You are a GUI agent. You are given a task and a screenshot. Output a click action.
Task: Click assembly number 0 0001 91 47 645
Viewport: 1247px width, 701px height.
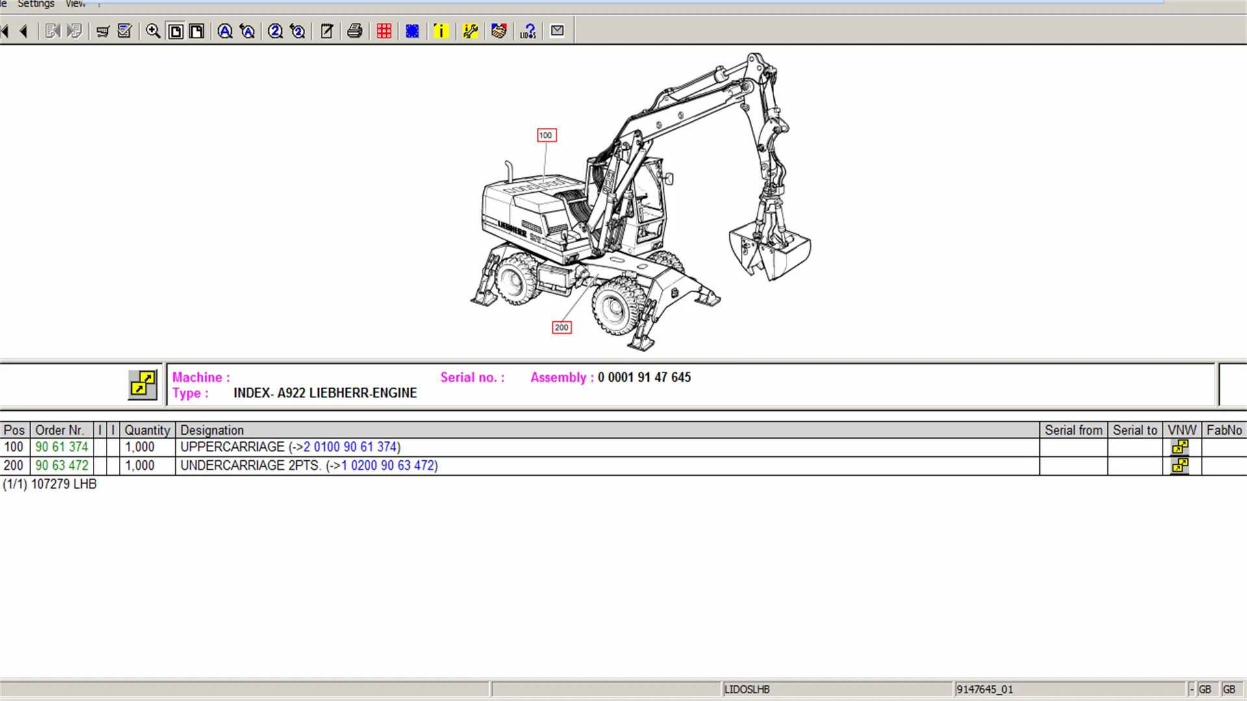(644, 377)
